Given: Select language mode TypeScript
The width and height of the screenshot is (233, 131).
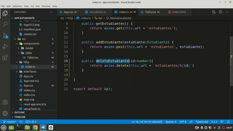Looking at the screenshot, I should [202, 122].
